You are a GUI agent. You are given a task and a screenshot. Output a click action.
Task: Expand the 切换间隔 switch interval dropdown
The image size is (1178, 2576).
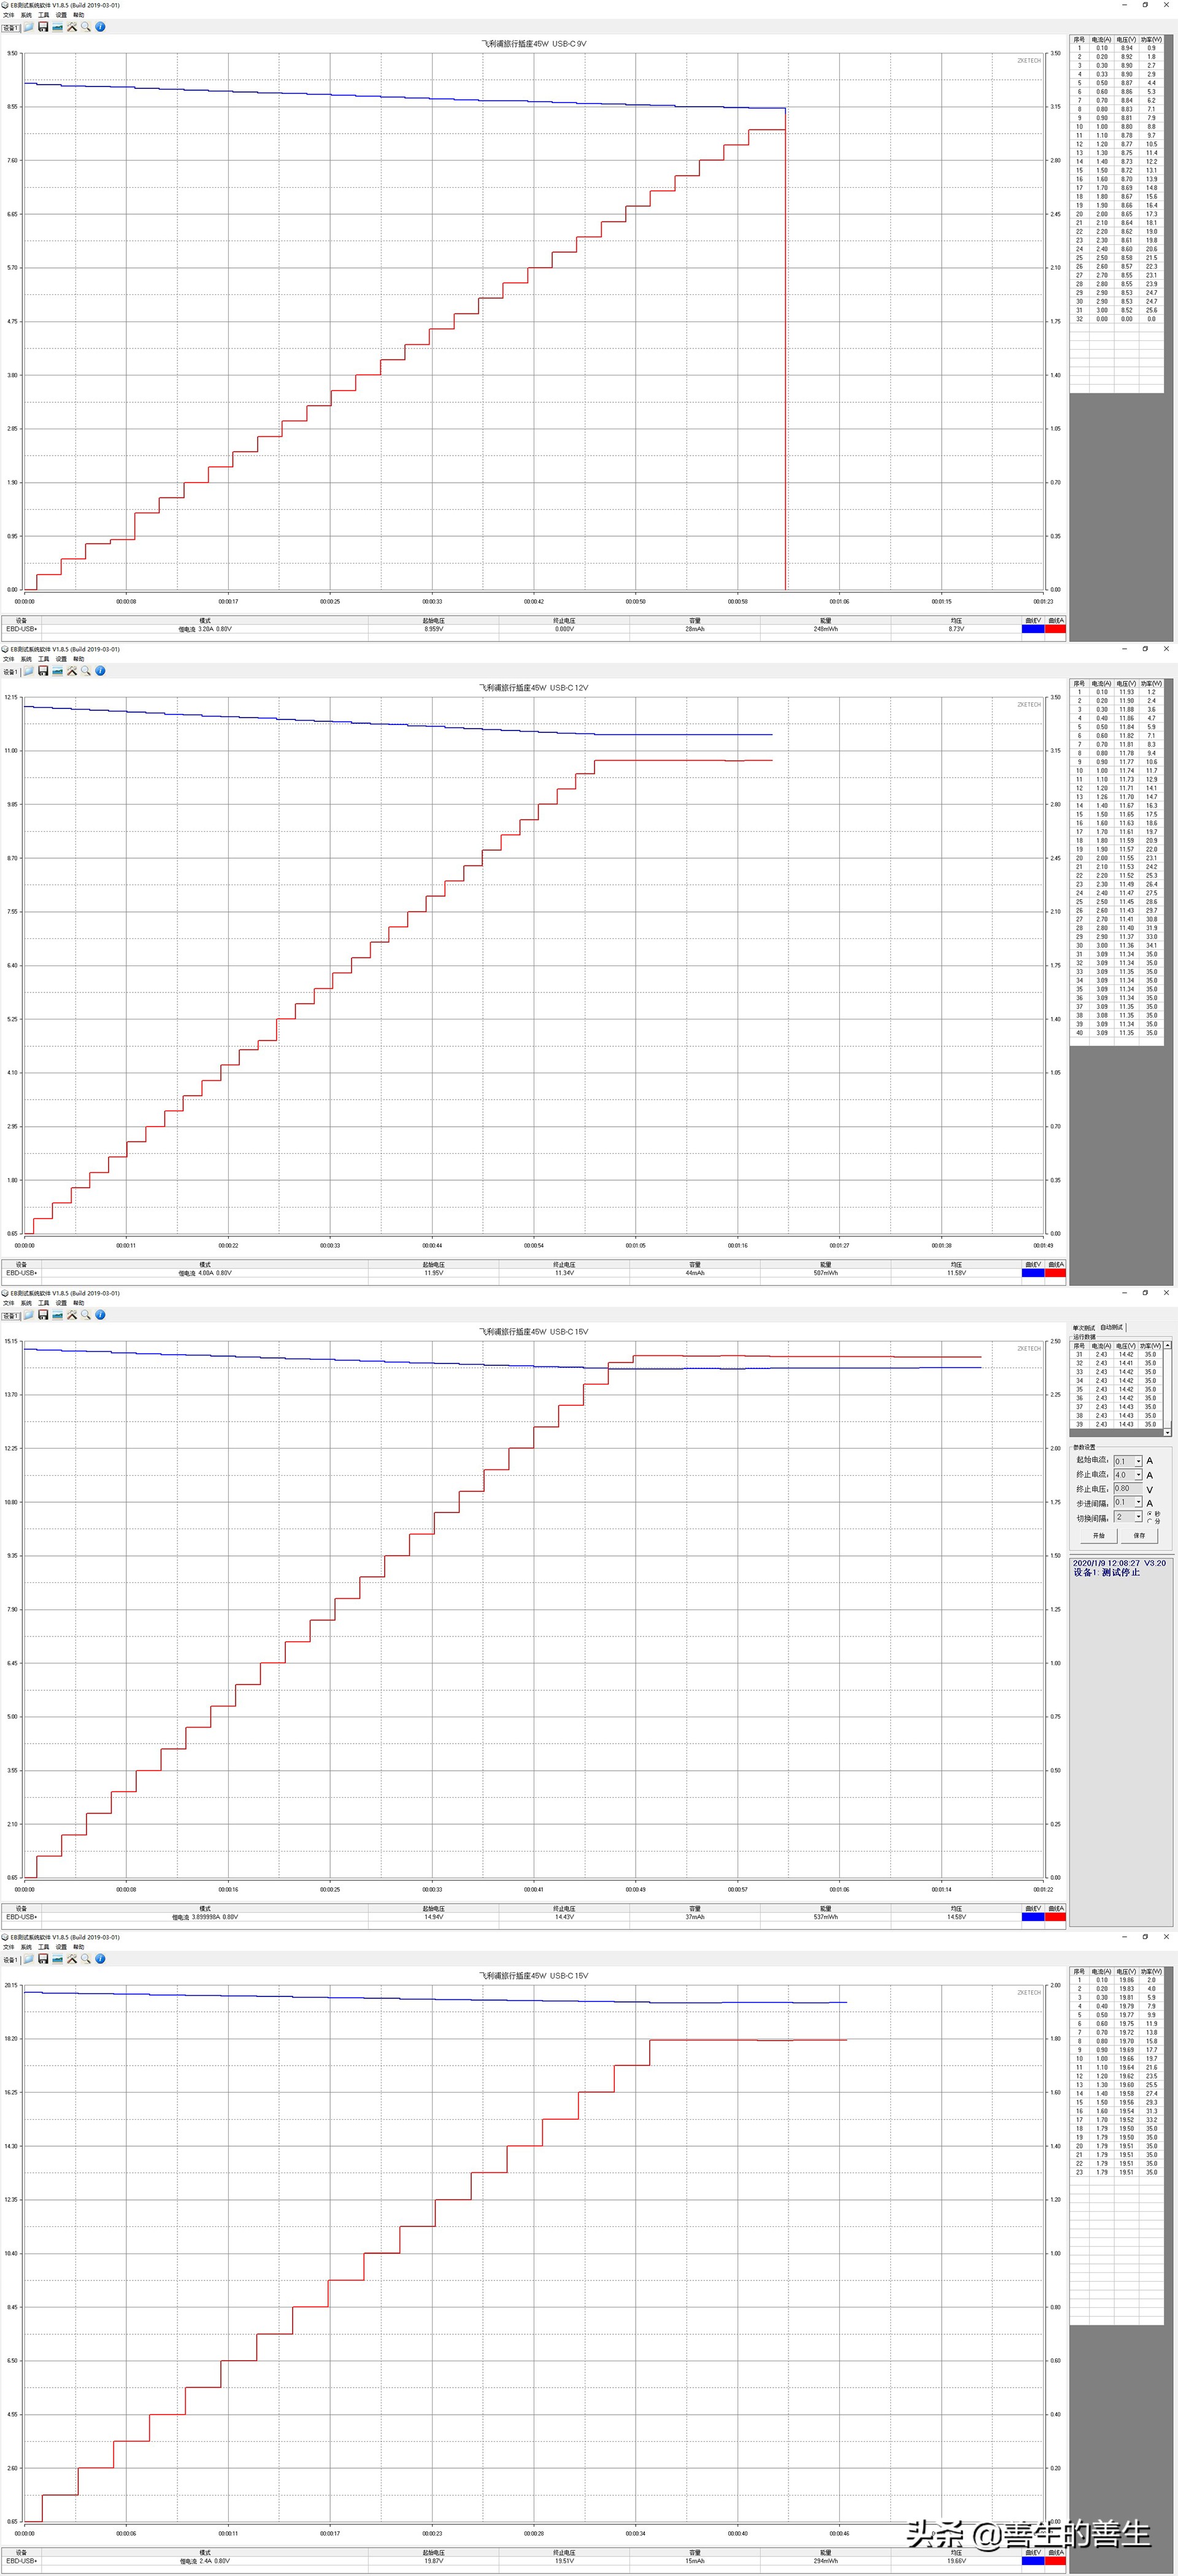(1138, 1517)
